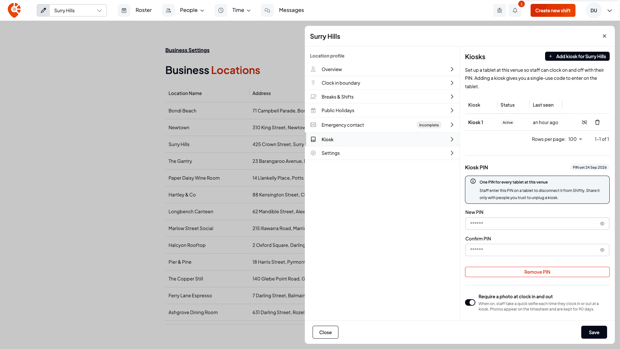Show New PIN using eye icon
The height and width of the screenshot is (349, 620).
602,224
